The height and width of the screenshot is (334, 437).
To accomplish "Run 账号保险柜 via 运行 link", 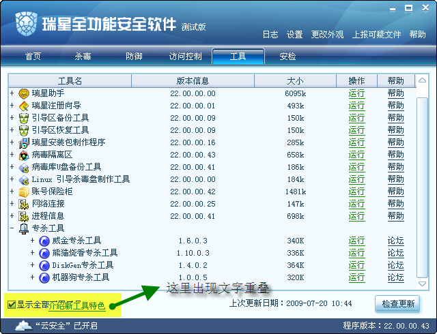I will click(x=356, y=192).
